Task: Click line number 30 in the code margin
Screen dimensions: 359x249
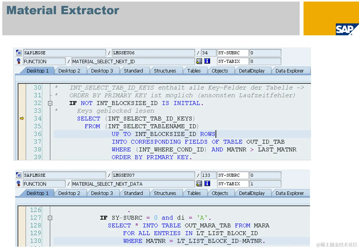Action: coord(37,88)
